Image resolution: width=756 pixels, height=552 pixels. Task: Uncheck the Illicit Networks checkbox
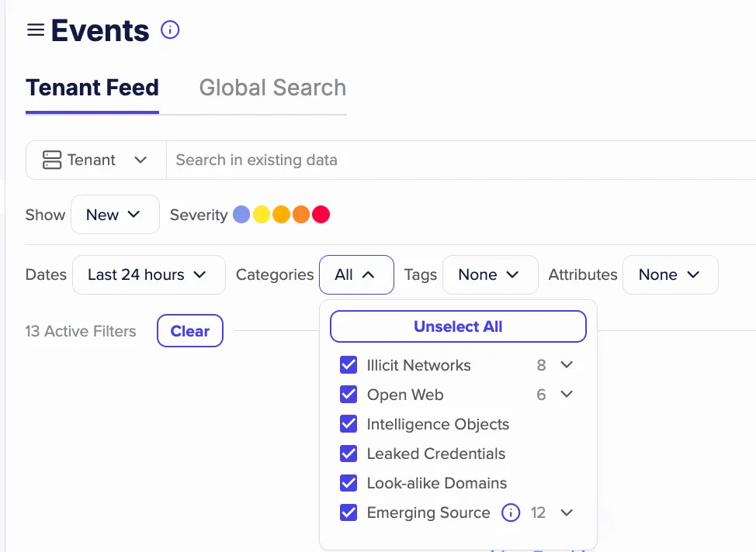coord(349,365)
